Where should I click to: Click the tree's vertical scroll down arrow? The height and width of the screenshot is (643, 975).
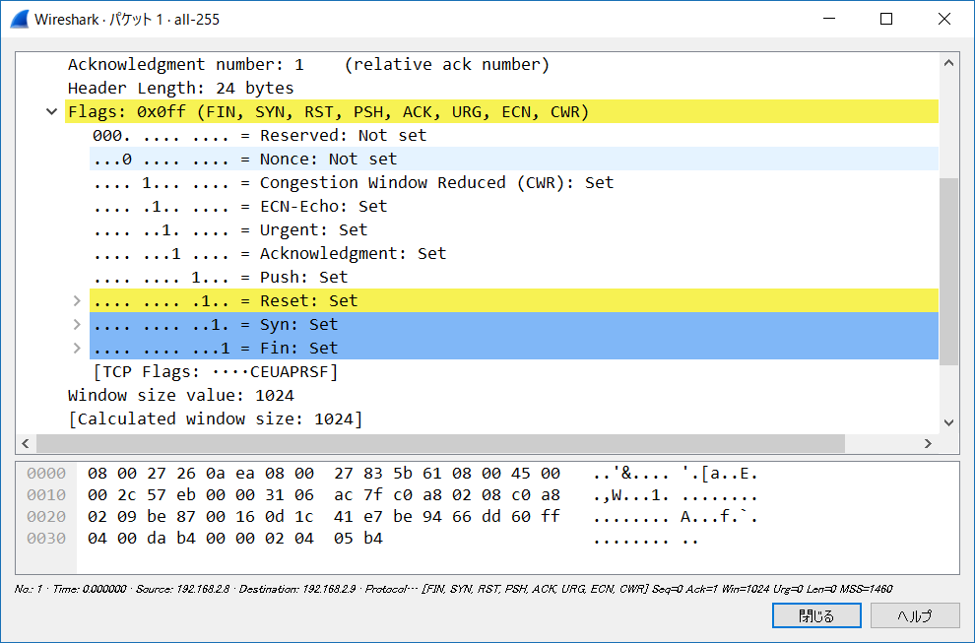948,422
